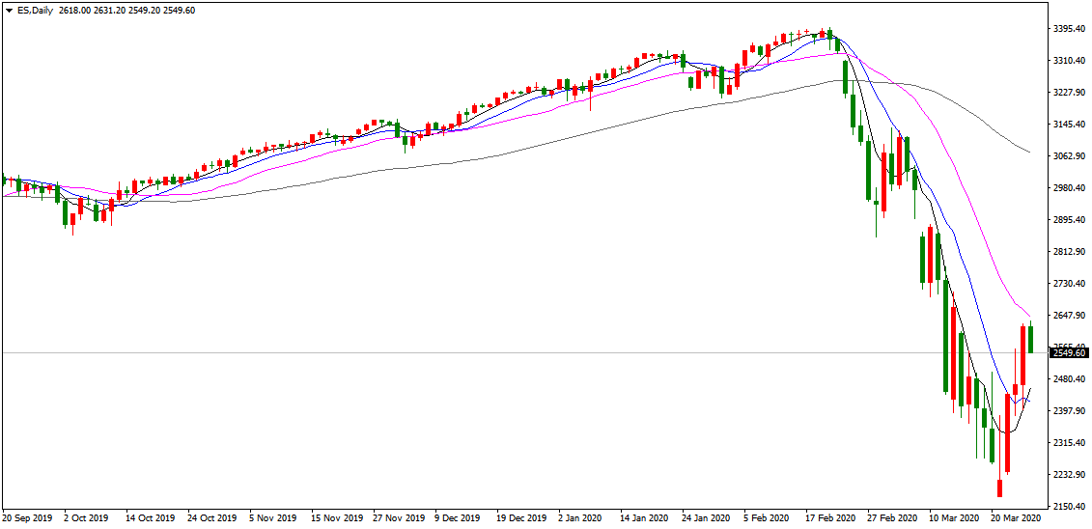Click the last green candle on the right

tap(1031, 340)
